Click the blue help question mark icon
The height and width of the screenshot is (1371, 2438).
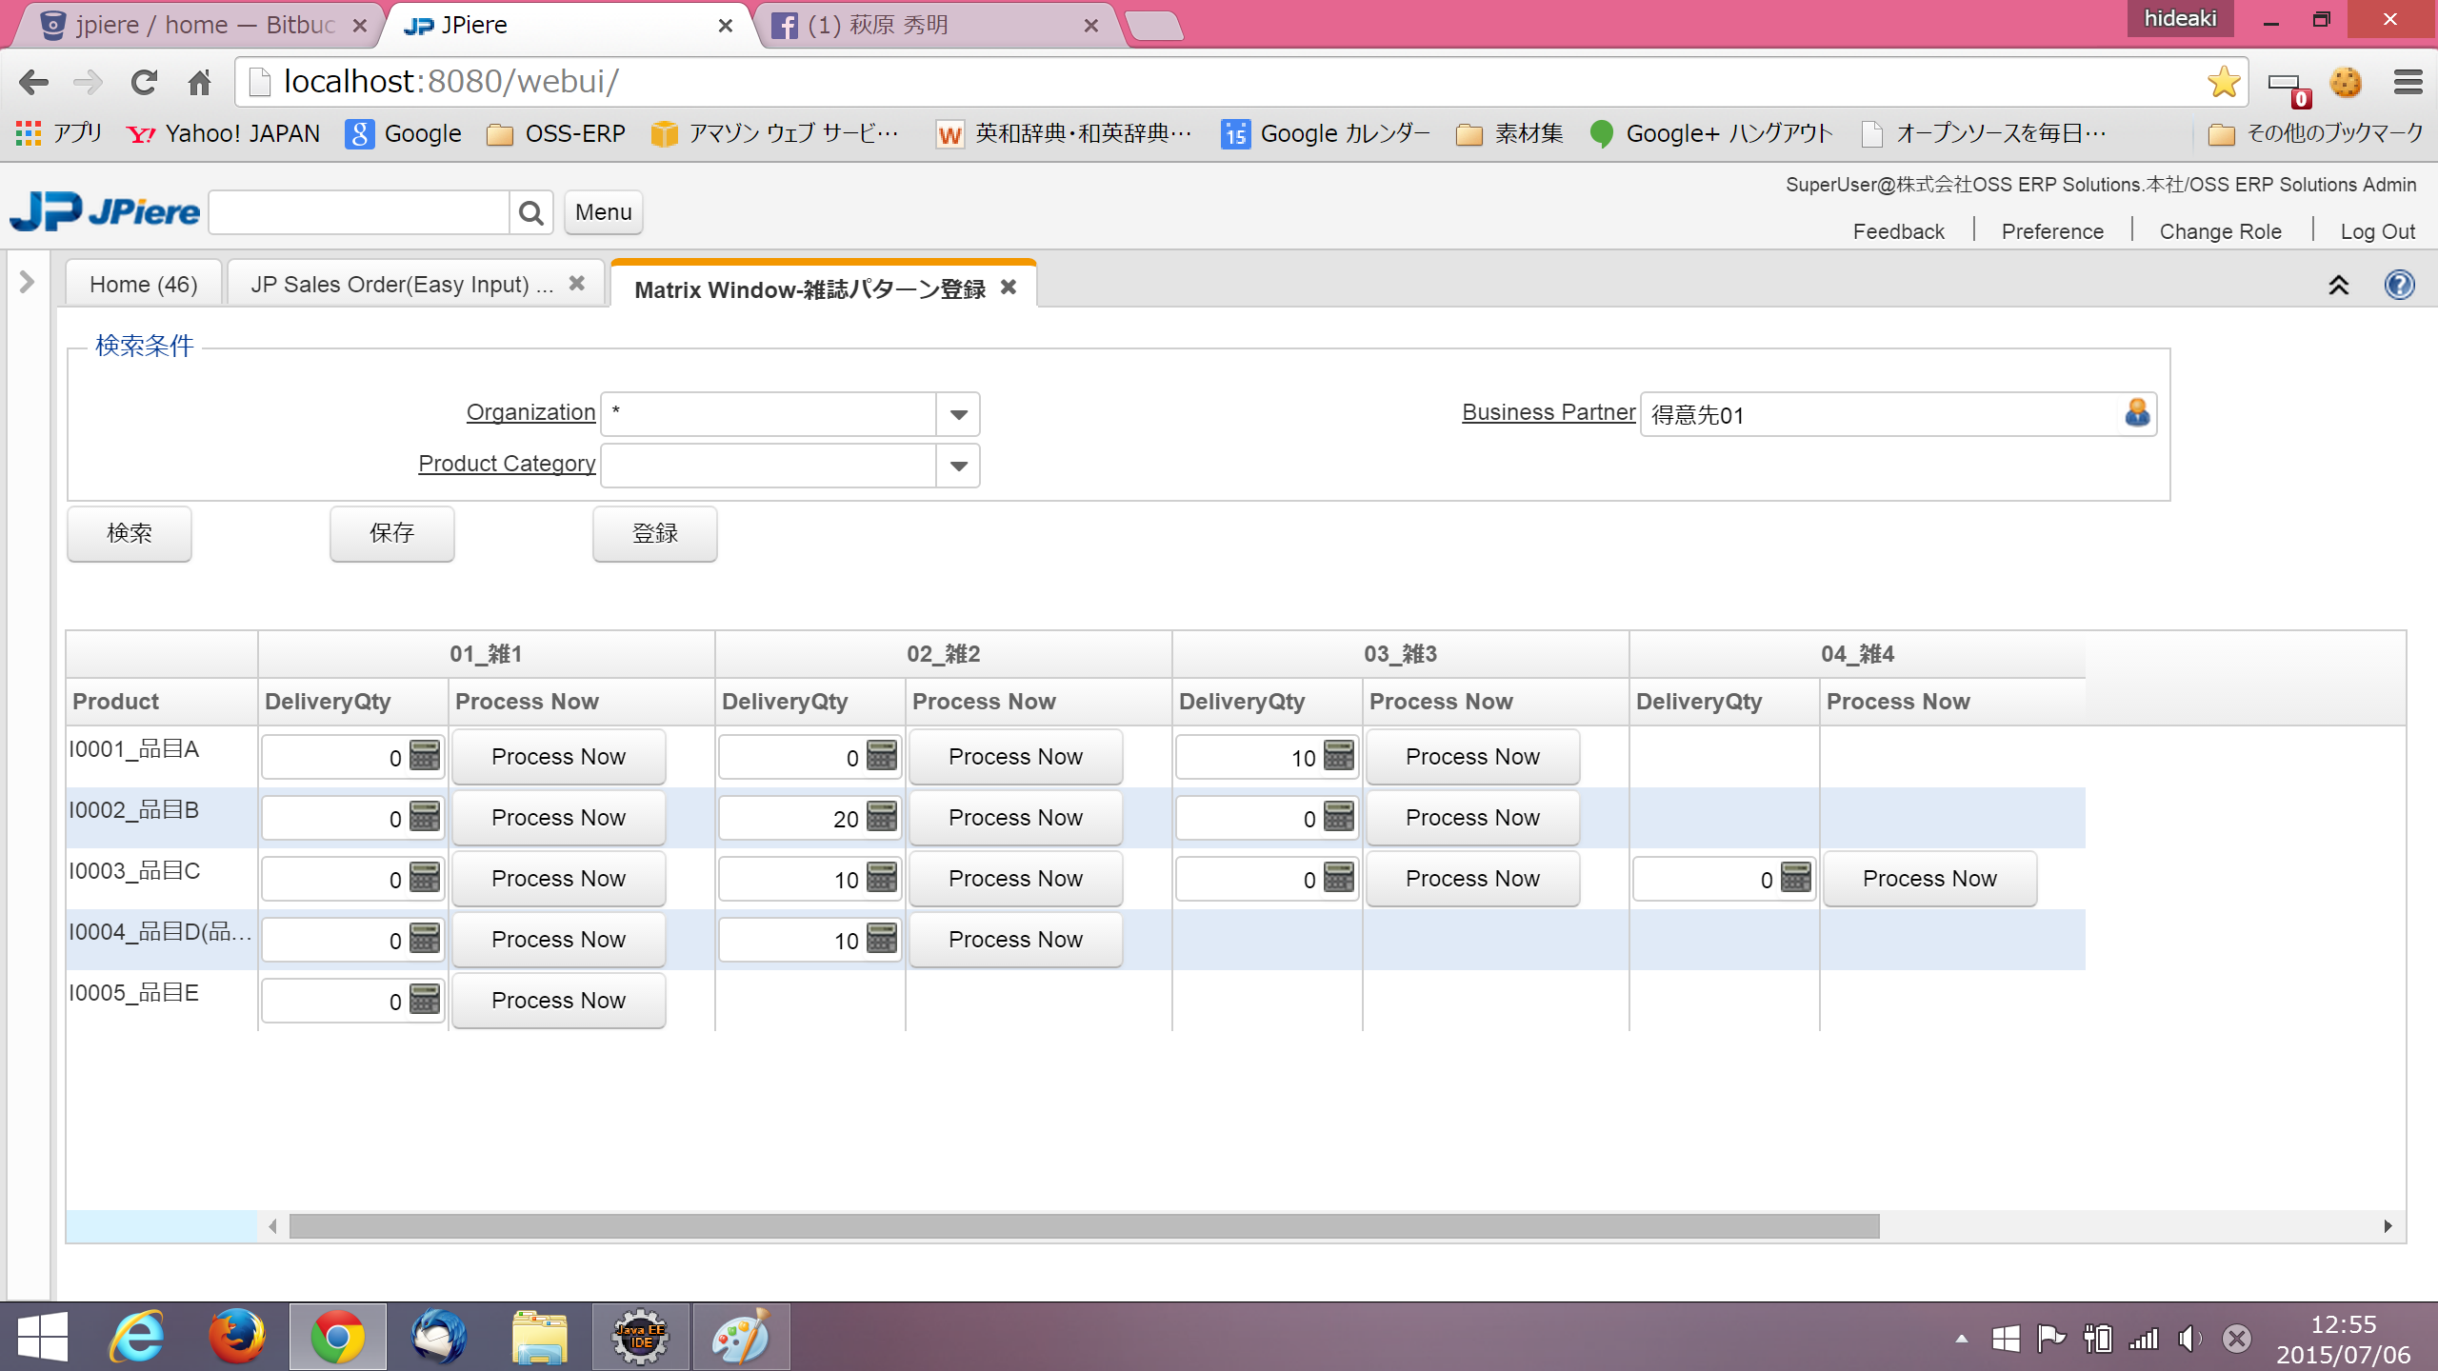click(x=2399, y=285)
